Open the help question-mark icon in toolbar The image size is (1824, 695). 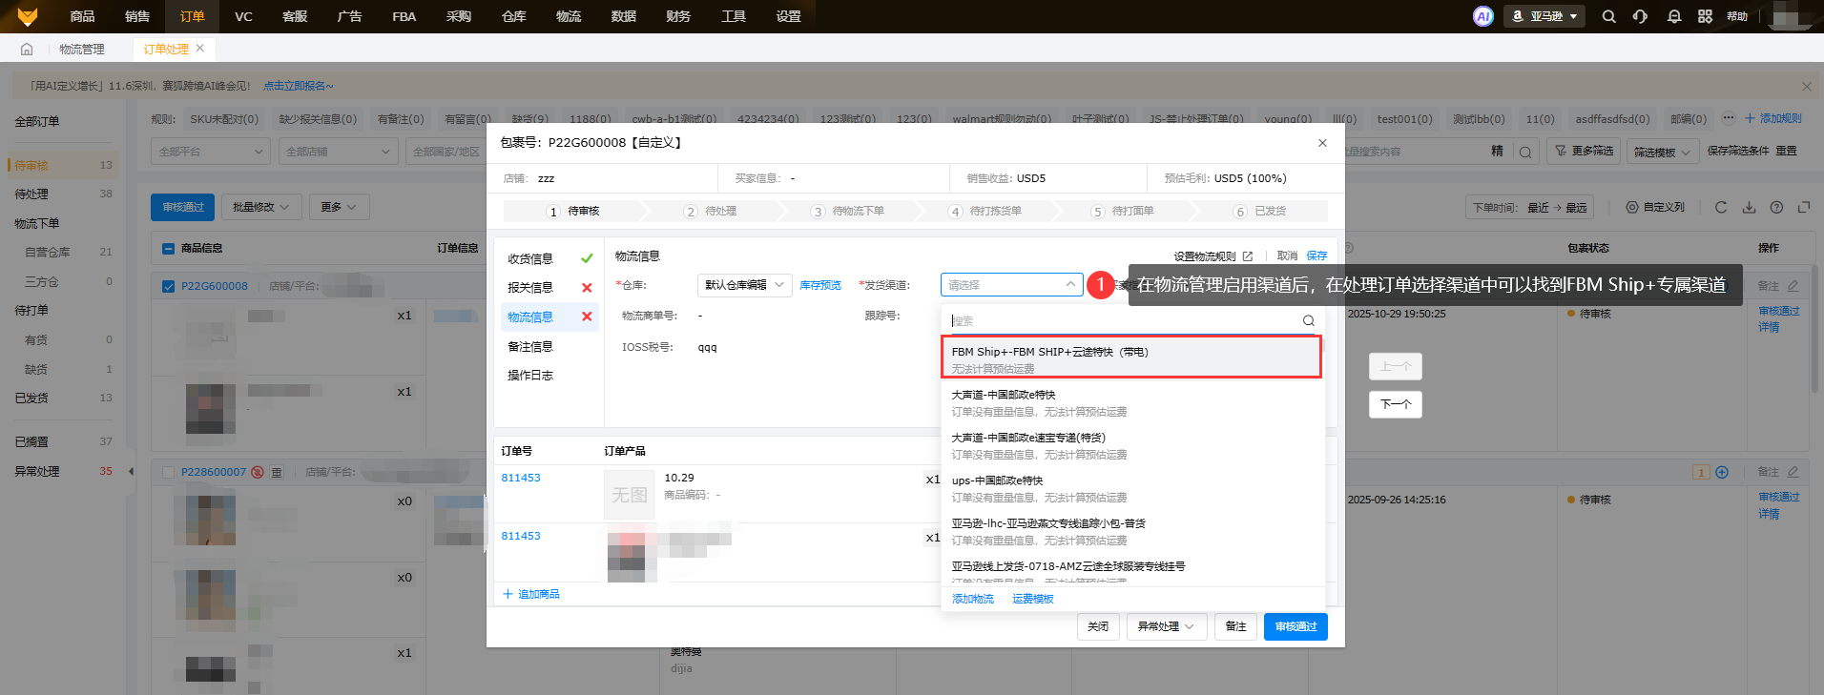(1776, 207)
